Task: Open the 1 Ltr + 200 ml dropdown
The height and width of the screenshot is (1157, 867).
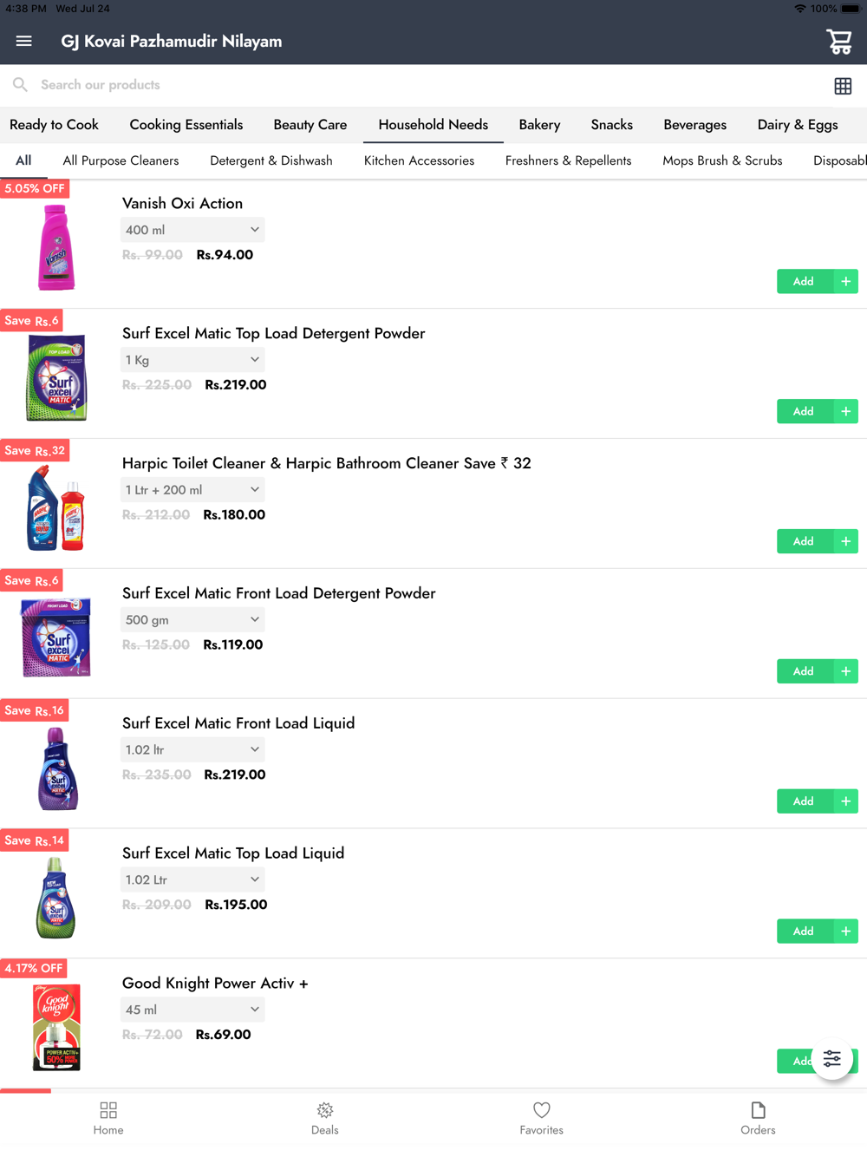Action: point(192,490)
